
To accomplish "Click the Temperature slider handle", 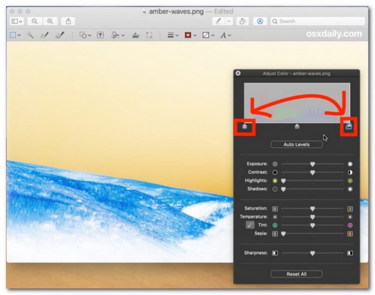I will tap(312, 217).
